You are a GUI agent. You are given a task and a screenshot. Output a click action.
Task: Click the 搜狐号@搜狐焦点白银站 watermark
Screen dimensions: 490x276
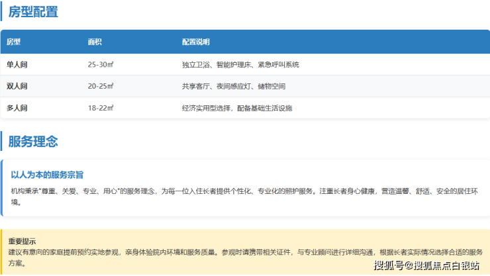pyautogui.click(x=426, y=266)
